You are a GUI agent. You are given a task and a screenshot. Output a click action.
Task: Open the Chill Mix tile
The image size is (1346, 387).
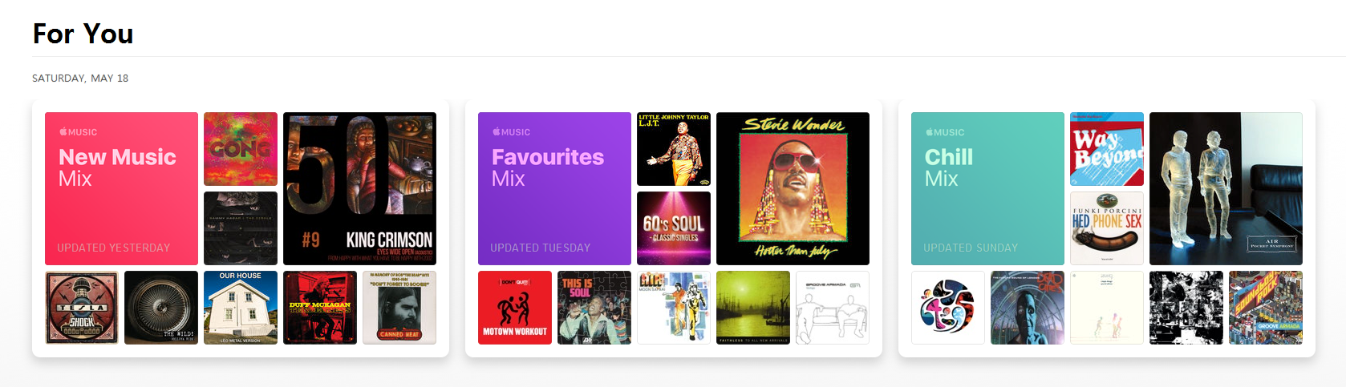[987, 188]
